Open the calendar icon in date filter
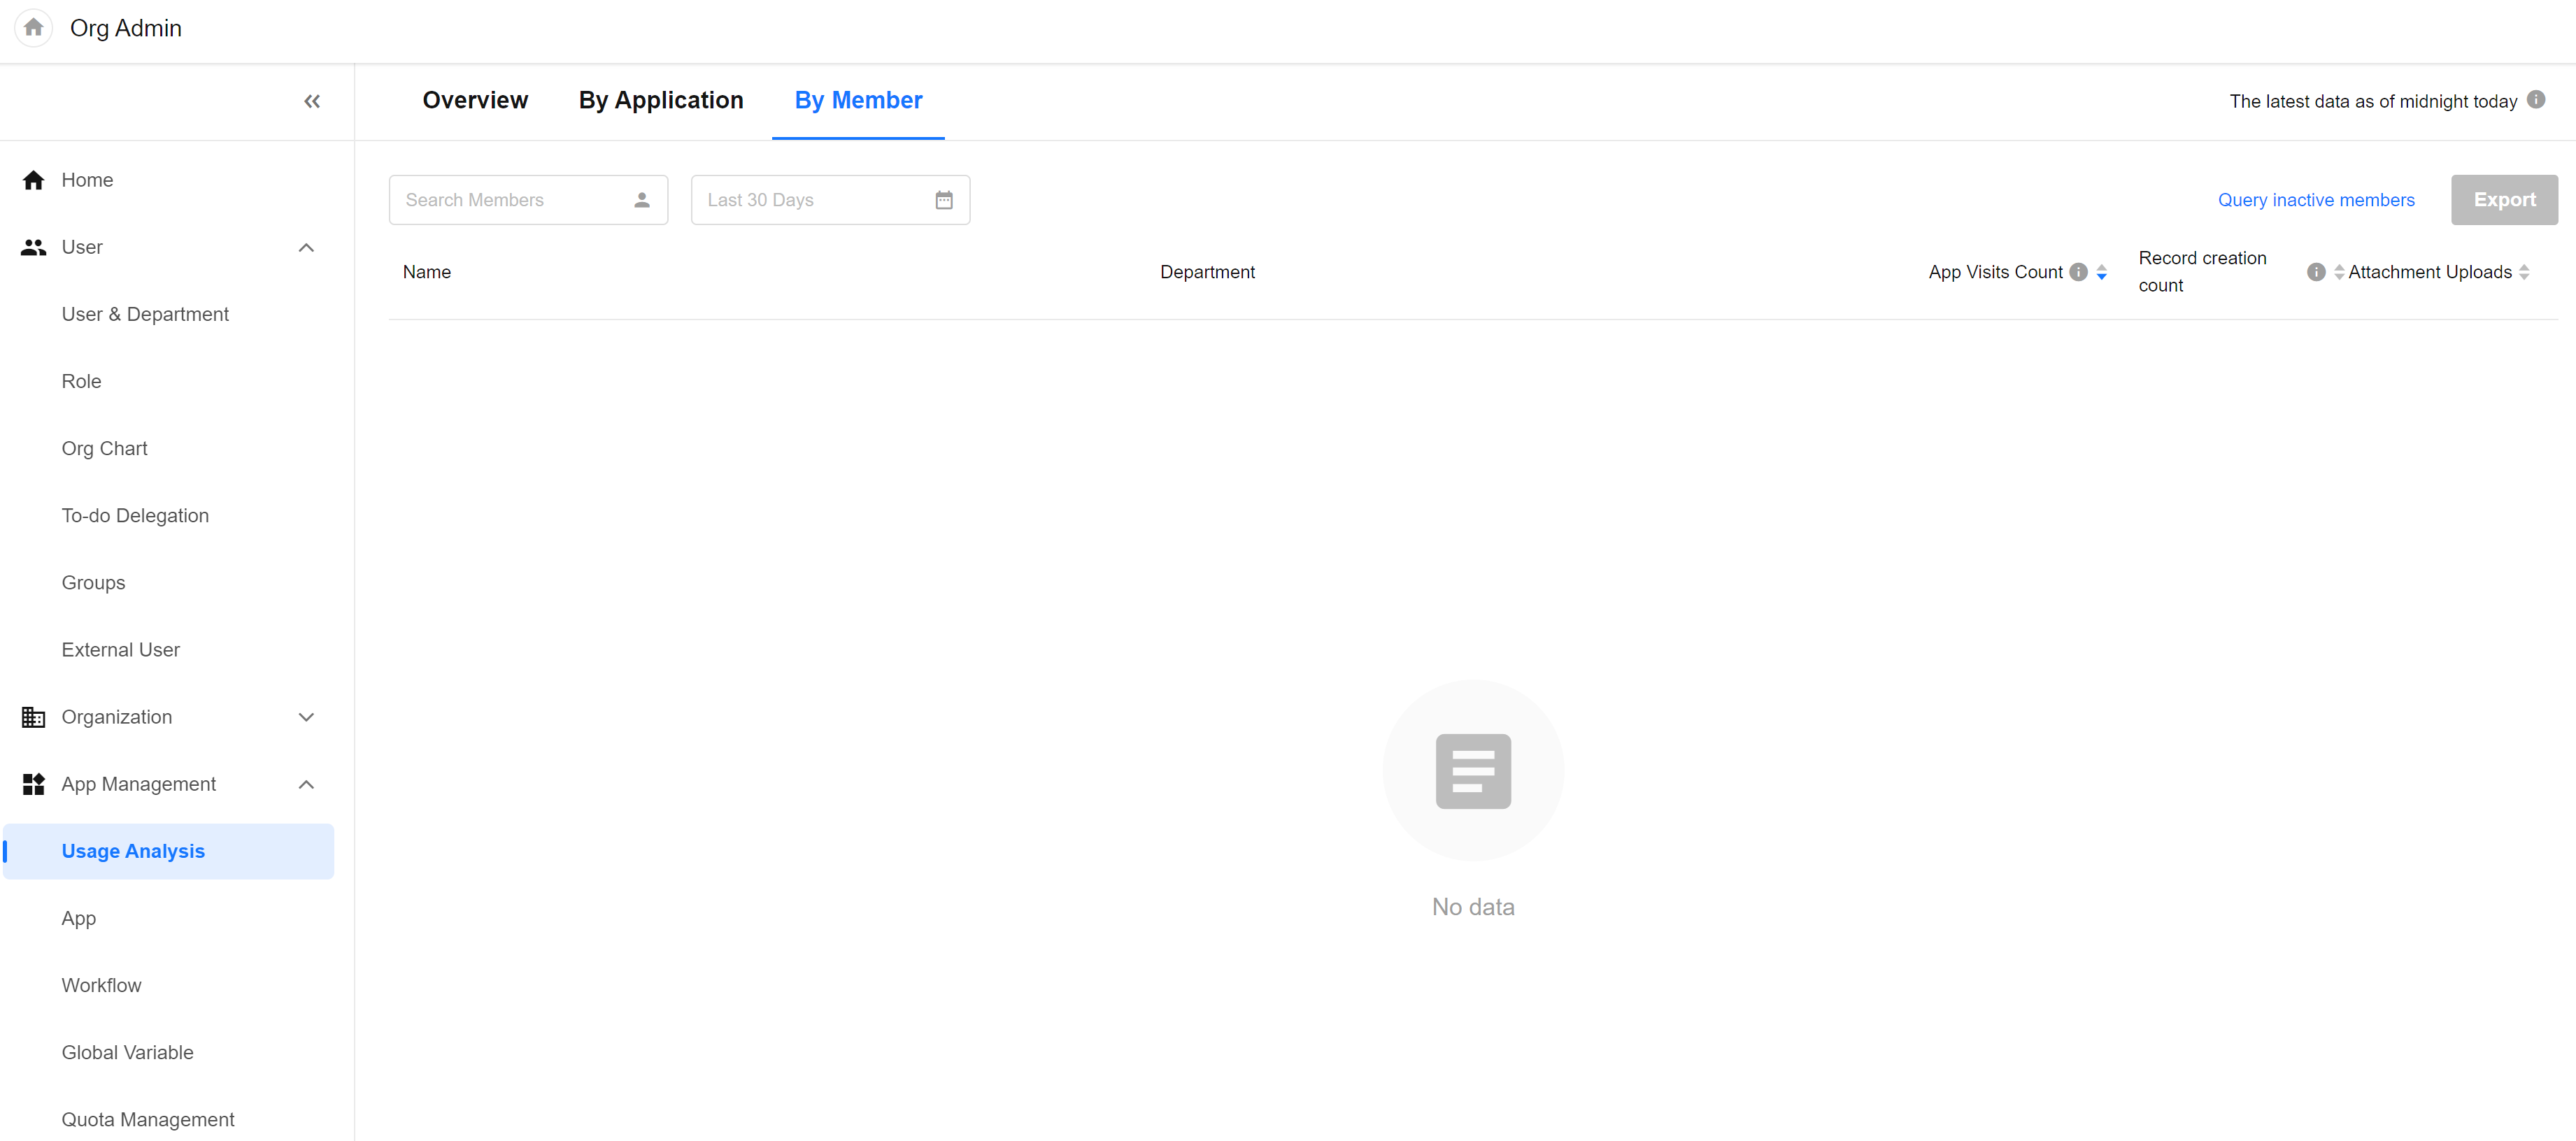 pos(944,200)
